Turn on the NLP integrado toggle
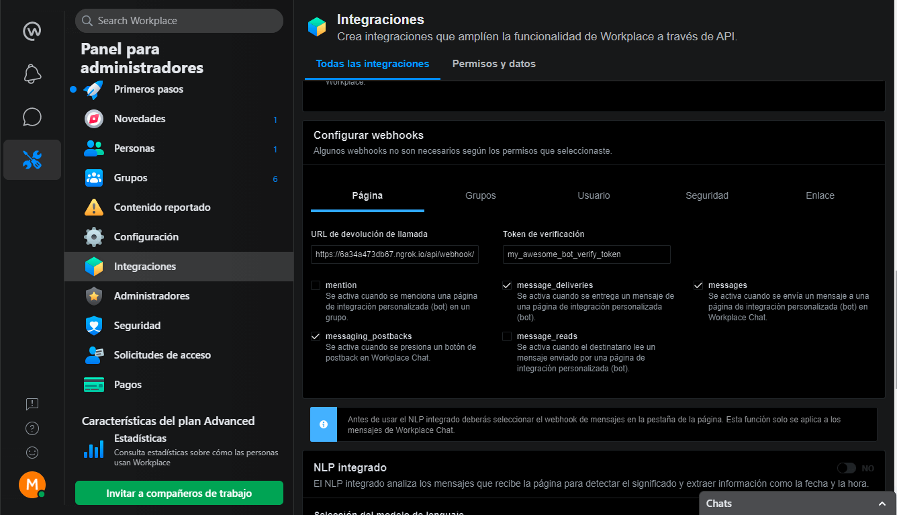This screenshot has width=897, height=515. [847, 468]
